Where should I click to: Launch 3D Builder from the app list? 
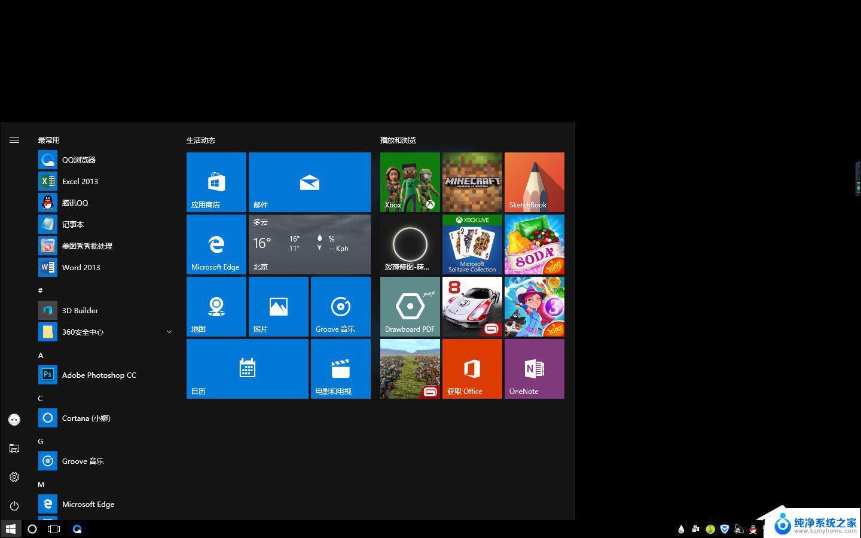point(105,310)
